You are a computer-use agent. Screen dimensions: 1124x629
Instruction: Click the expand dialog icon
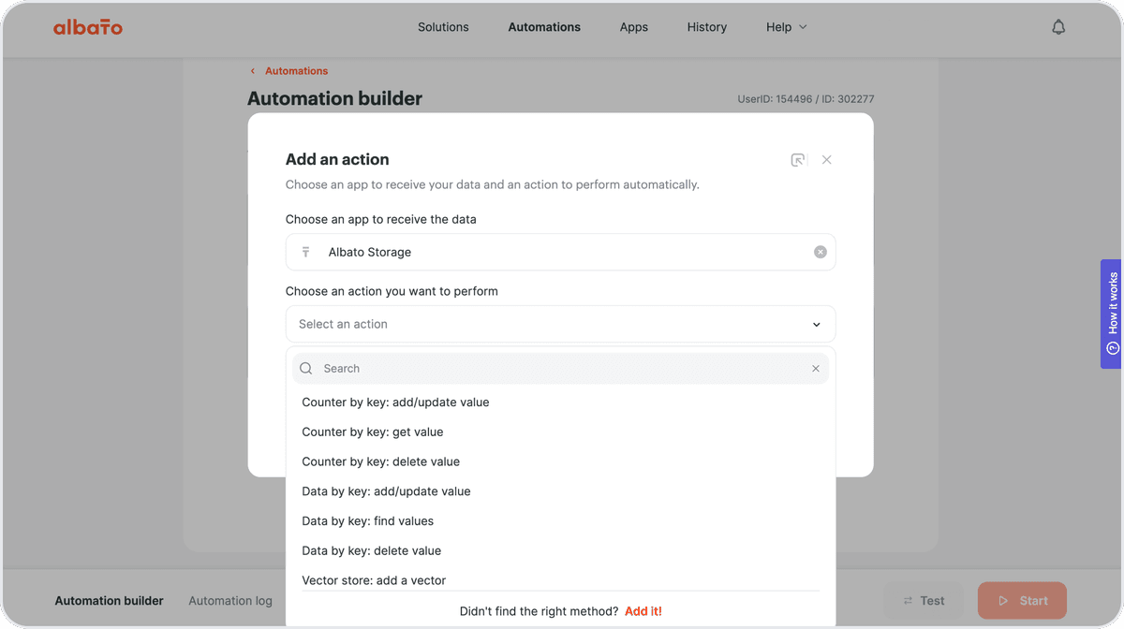[798, 160]
